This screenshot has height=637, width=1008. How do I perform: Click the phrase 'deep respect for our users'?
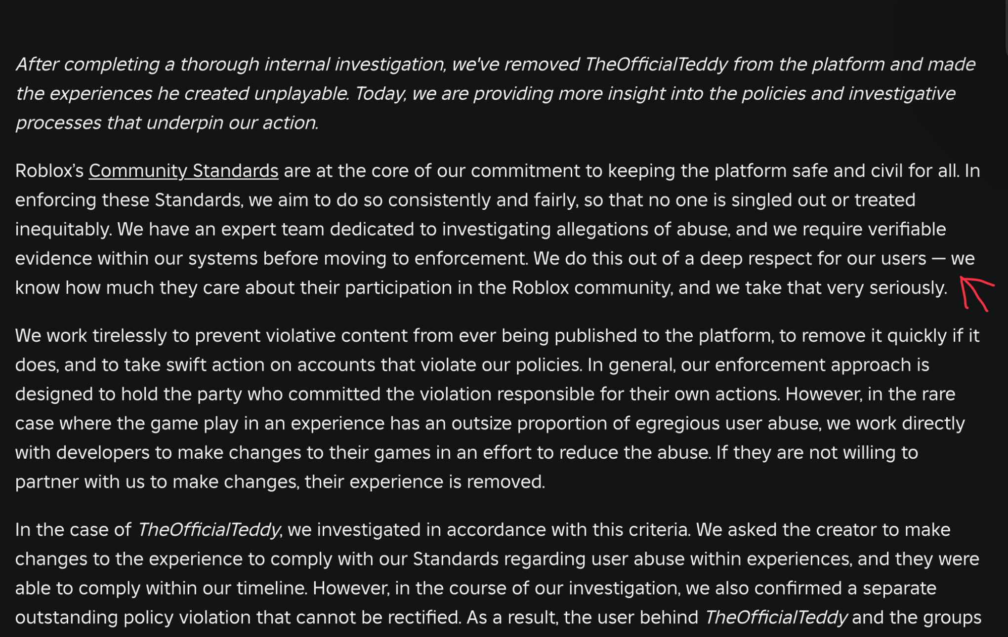point(813,259)
